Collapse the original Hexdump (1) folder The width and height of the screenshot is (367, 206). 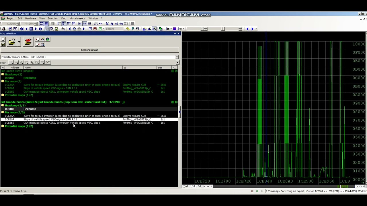(x=3, y=74)
